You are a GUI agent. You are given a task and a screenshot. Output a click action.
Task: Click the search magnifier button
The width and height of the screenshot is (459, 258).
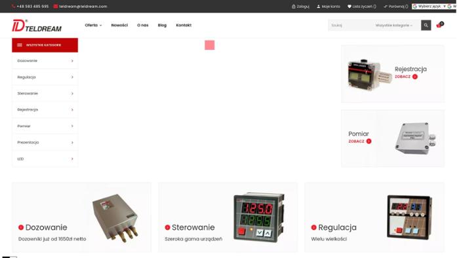click(x=426, y=25)
